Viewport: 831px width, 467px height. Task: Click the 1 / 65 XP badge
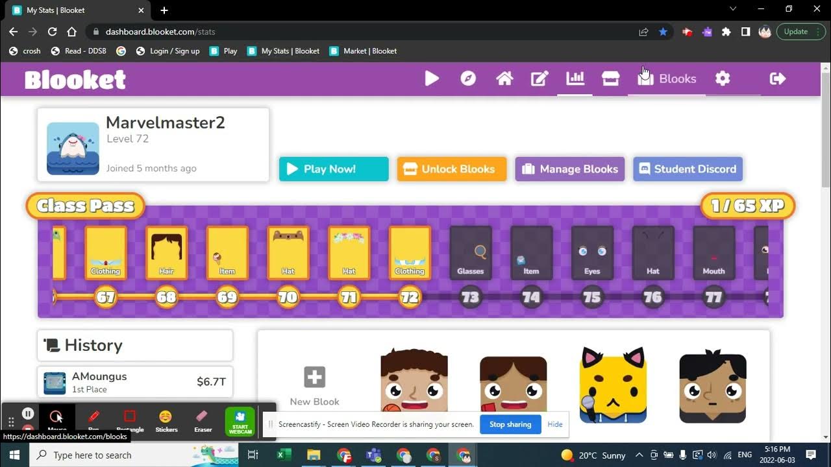pyautogui.click(x=748, y=206)
